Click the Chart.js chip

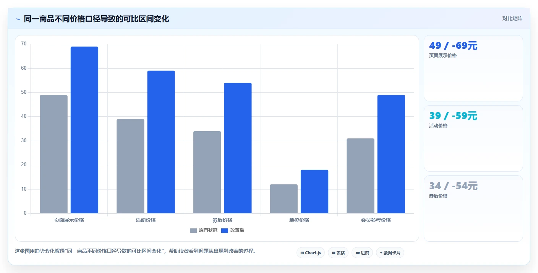coord(311,253)
